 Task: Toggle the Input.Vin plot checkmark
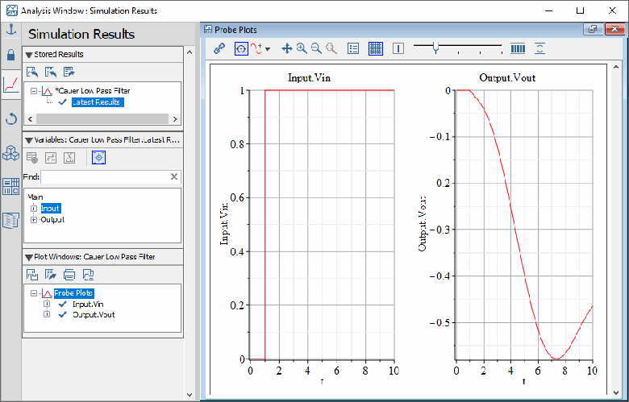click(62, 305)
